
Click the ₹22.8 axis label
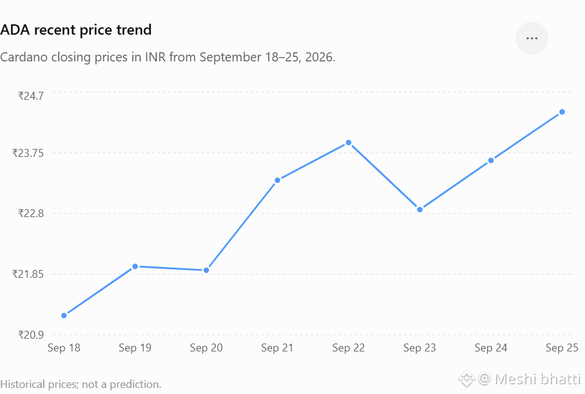click(30, 213)
